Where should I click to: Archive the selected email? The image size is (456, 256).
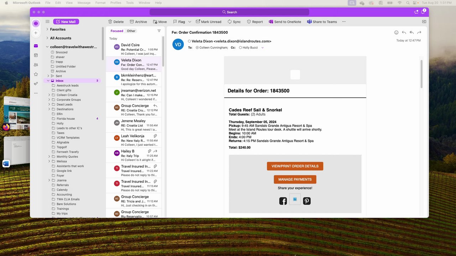click(138, 22)
